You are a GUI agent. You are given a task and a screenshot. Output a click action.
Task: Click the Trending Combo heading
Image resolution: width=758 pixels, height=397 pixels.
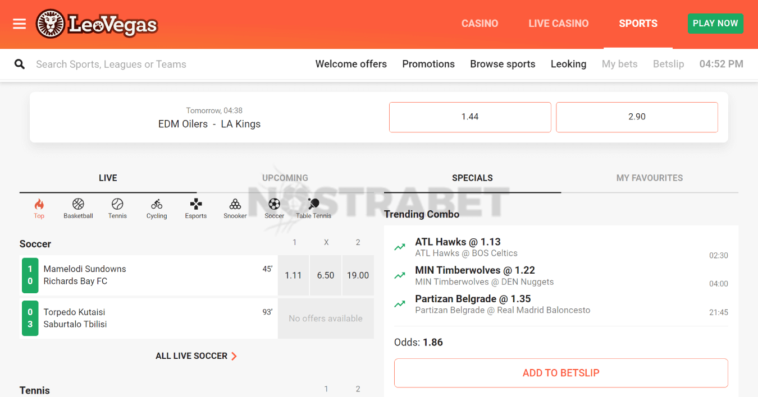coord(422,214)
